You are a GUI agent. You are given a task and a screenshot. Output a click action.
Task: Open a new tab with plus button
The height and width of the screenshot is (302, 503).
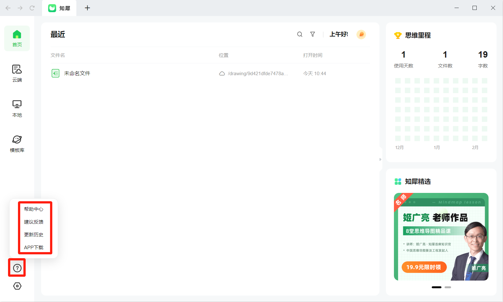[x=87, y=8]
